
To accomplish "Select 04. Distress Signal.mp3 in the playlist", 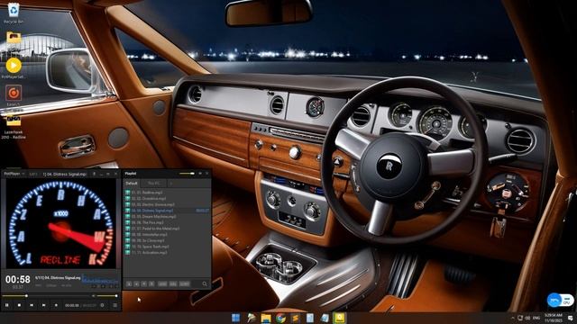I will pyautogui.click(x=168, y=211).
